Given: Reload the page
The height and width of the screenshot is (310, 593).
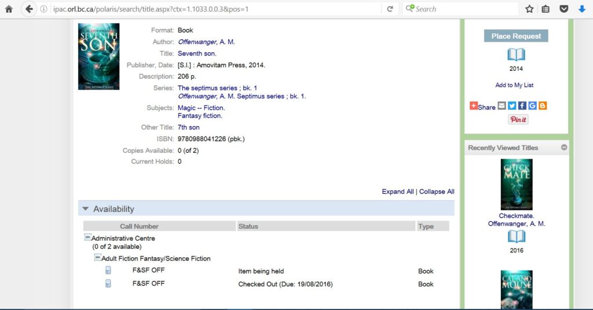Looking at the screenshot, I should tap(390, 9).
